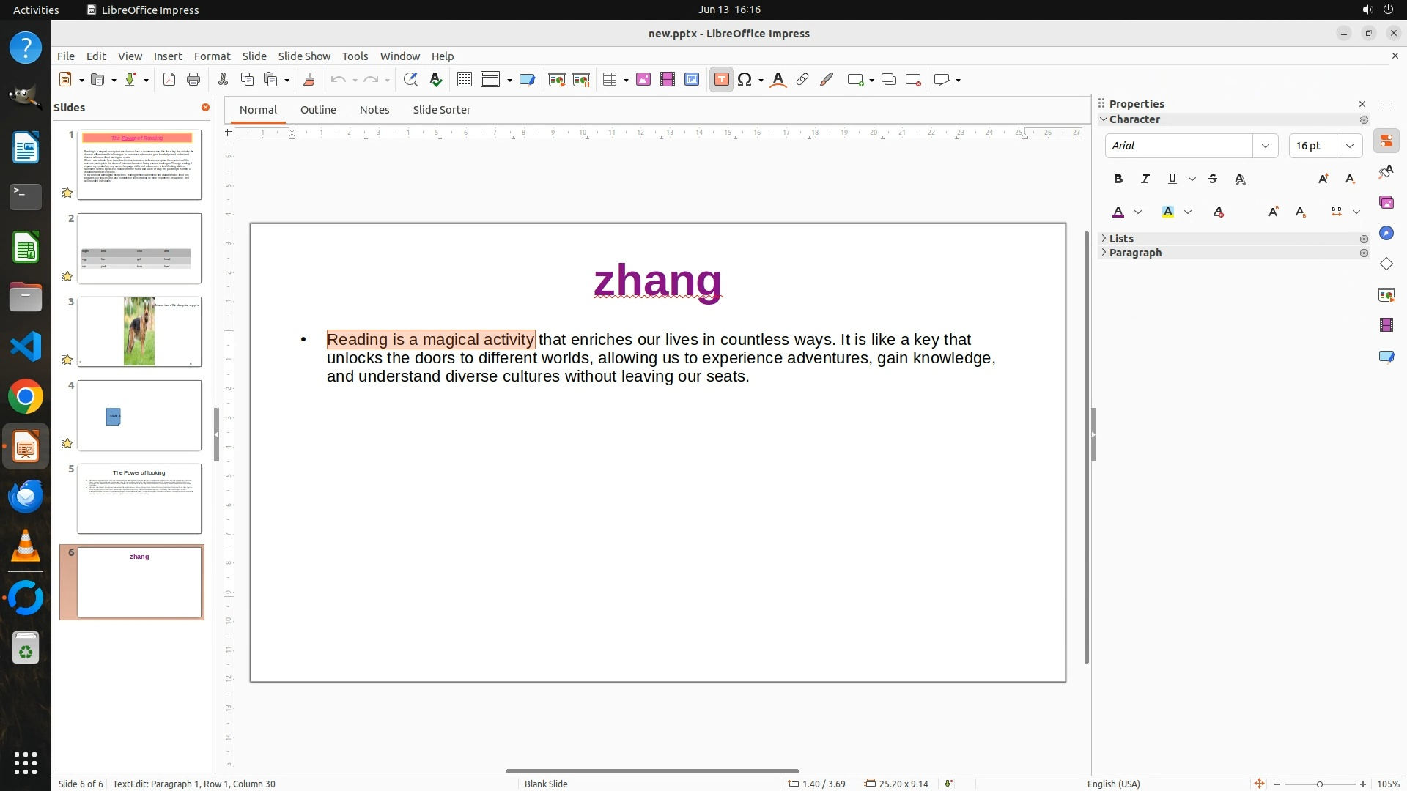Click the Insert Hyperlink icon

click(x=802, y=80)
